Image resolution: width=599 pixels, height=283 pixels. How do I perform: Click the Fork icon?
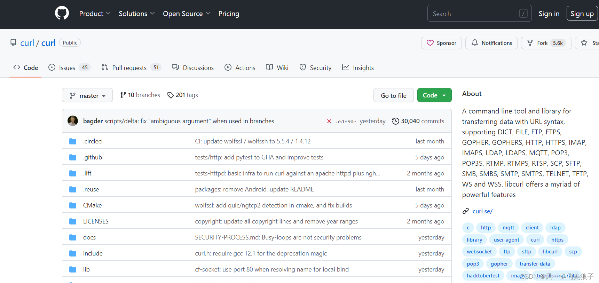coord(530,43)
